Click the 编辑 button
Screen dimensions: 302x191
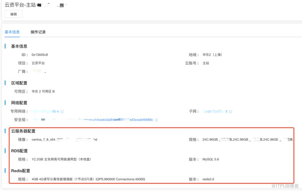pos(13,14)
